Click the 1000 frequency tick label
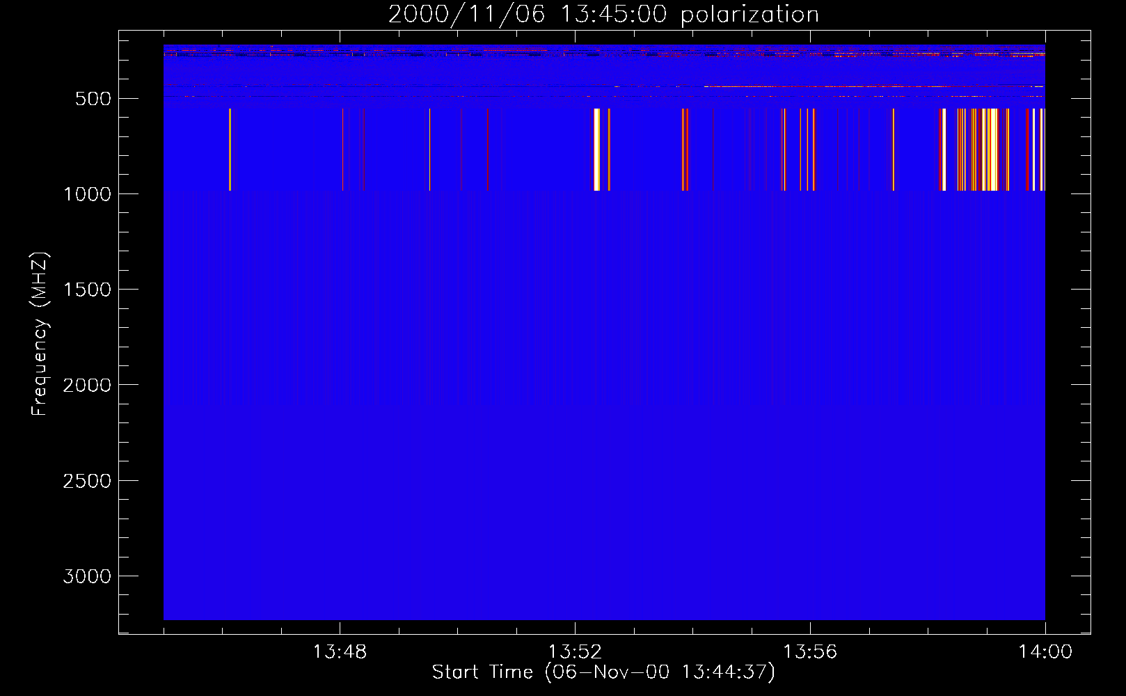 tap(87, 194)
